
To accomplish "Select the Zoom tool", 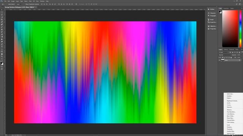I will click(2, 56).
